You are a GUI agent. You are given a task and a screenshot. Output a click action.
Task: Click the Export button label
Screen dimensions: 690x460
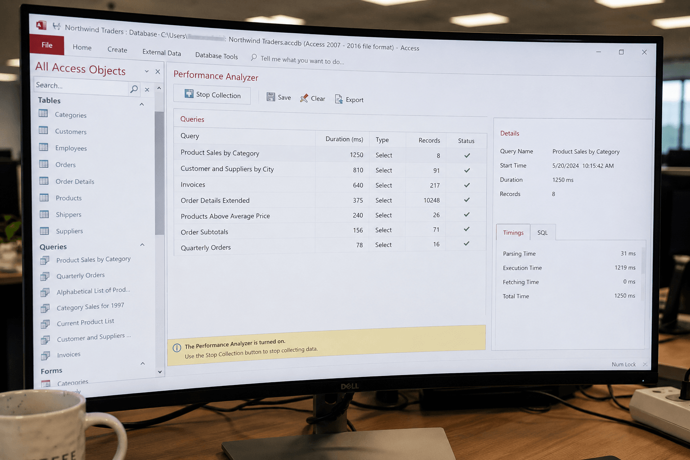354,100
